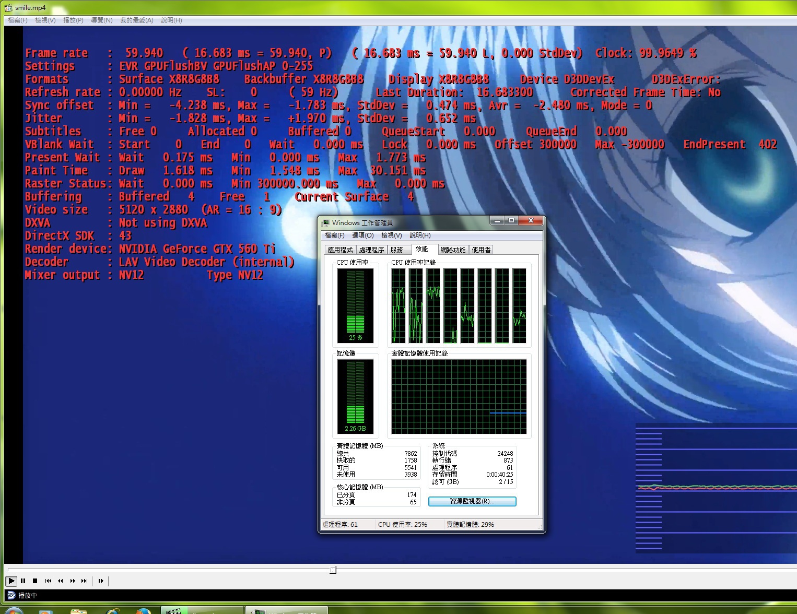797x614 pixels.
Task: Click the Play button in the player
Action: (x=11, y=581)
